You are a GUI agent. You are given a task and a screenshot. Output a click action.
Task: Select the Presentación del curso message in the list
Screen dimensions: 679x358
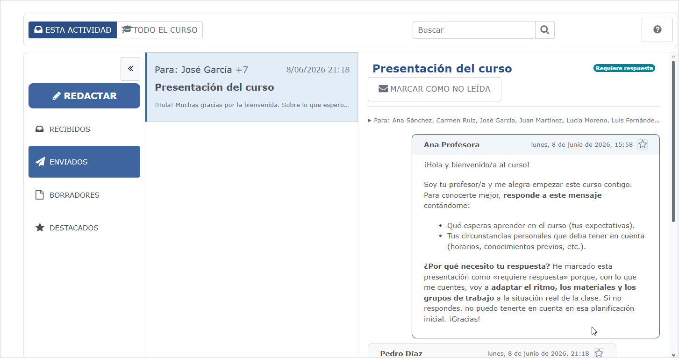(252, 87)
